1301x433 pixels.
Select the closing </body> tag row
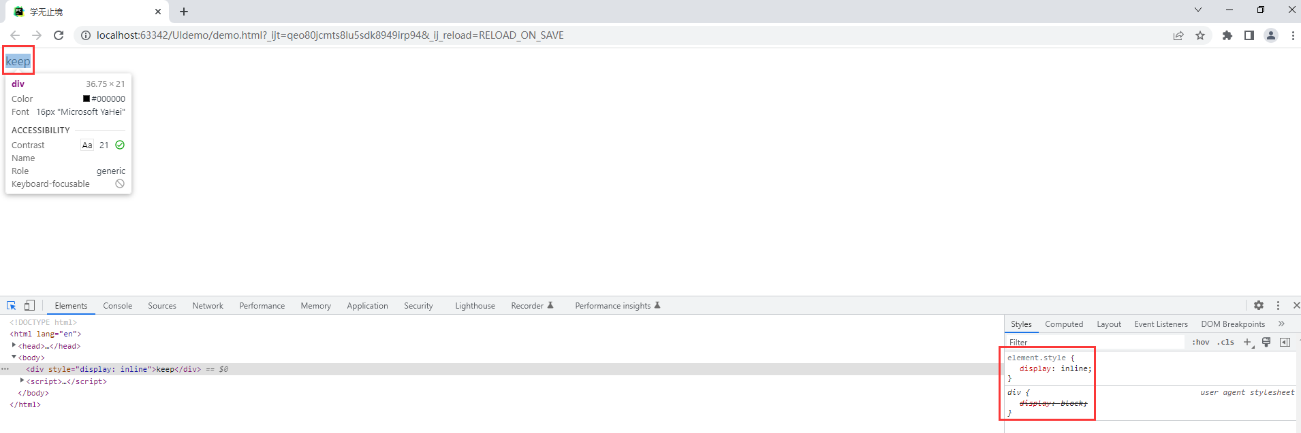33,393
